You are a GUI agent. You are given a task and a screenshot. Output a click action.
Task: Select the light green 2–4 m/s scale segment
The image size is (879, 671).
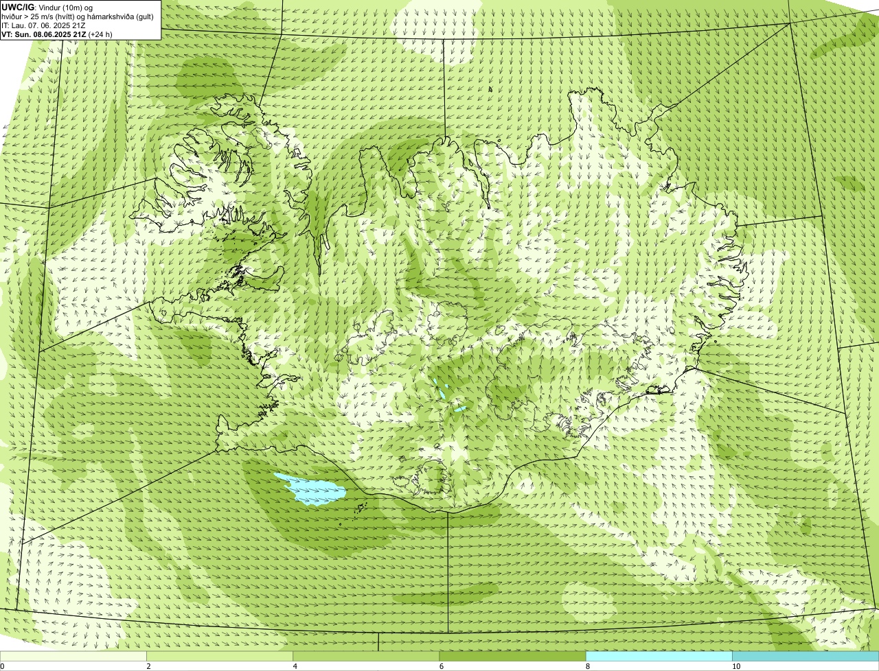point(220,656)
